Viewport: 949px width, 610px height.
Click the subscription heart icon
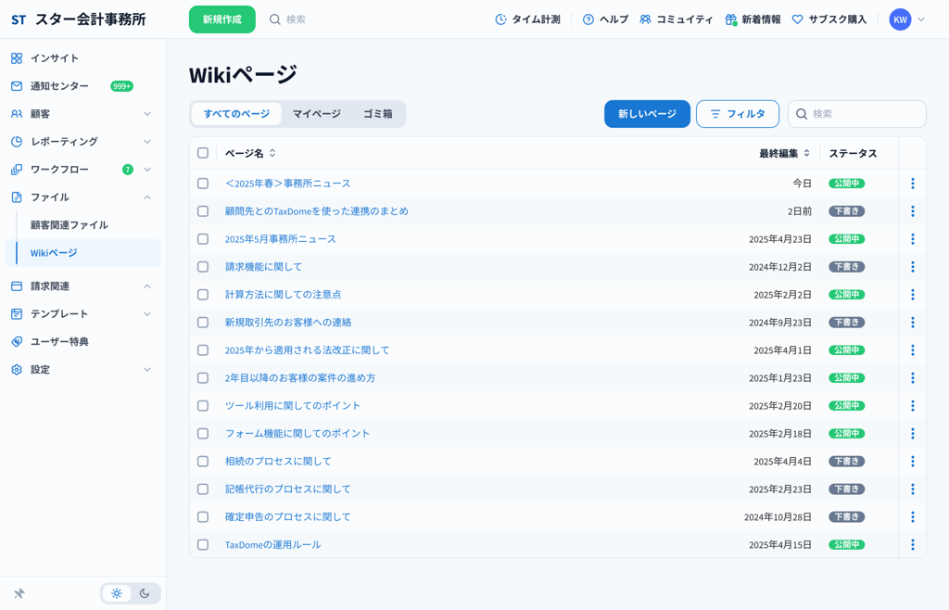(797, 19)
